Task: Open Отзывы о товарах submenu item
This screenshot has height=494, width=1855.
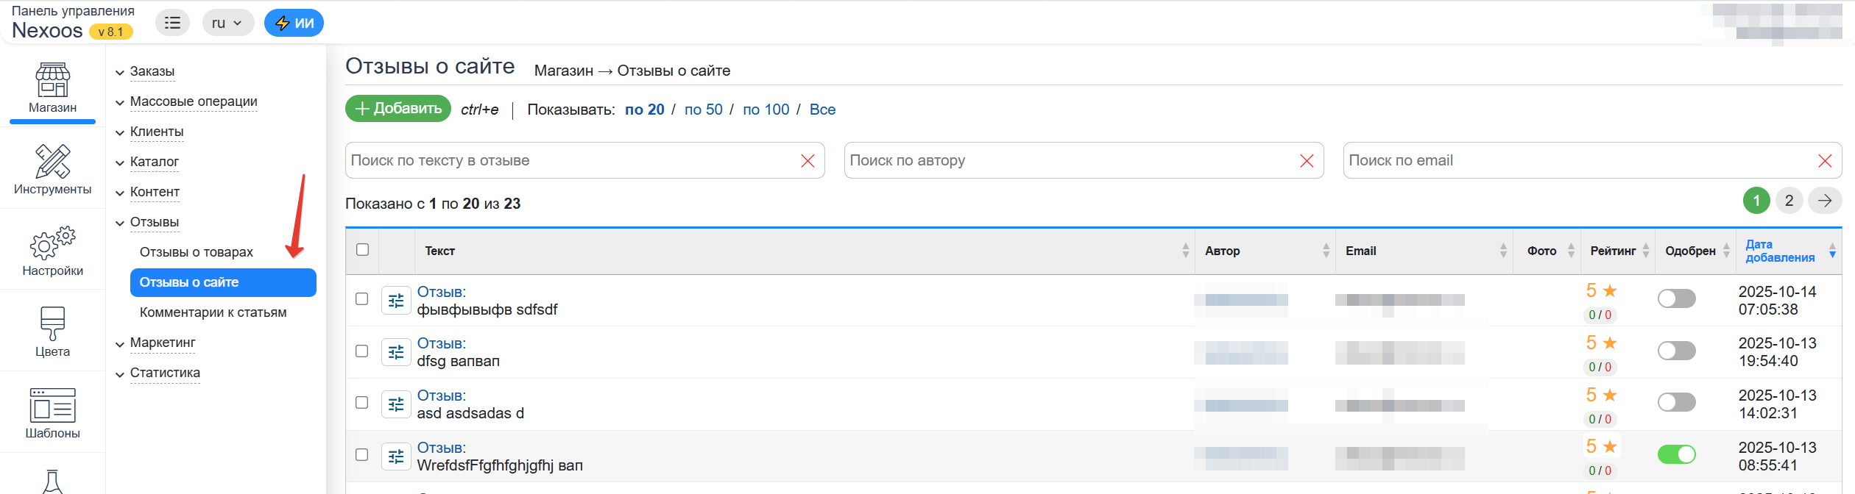Action: tap(196, 252)
